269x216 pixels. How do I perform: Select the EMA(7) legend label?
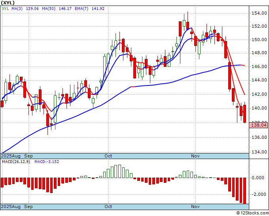click(81, 8)
